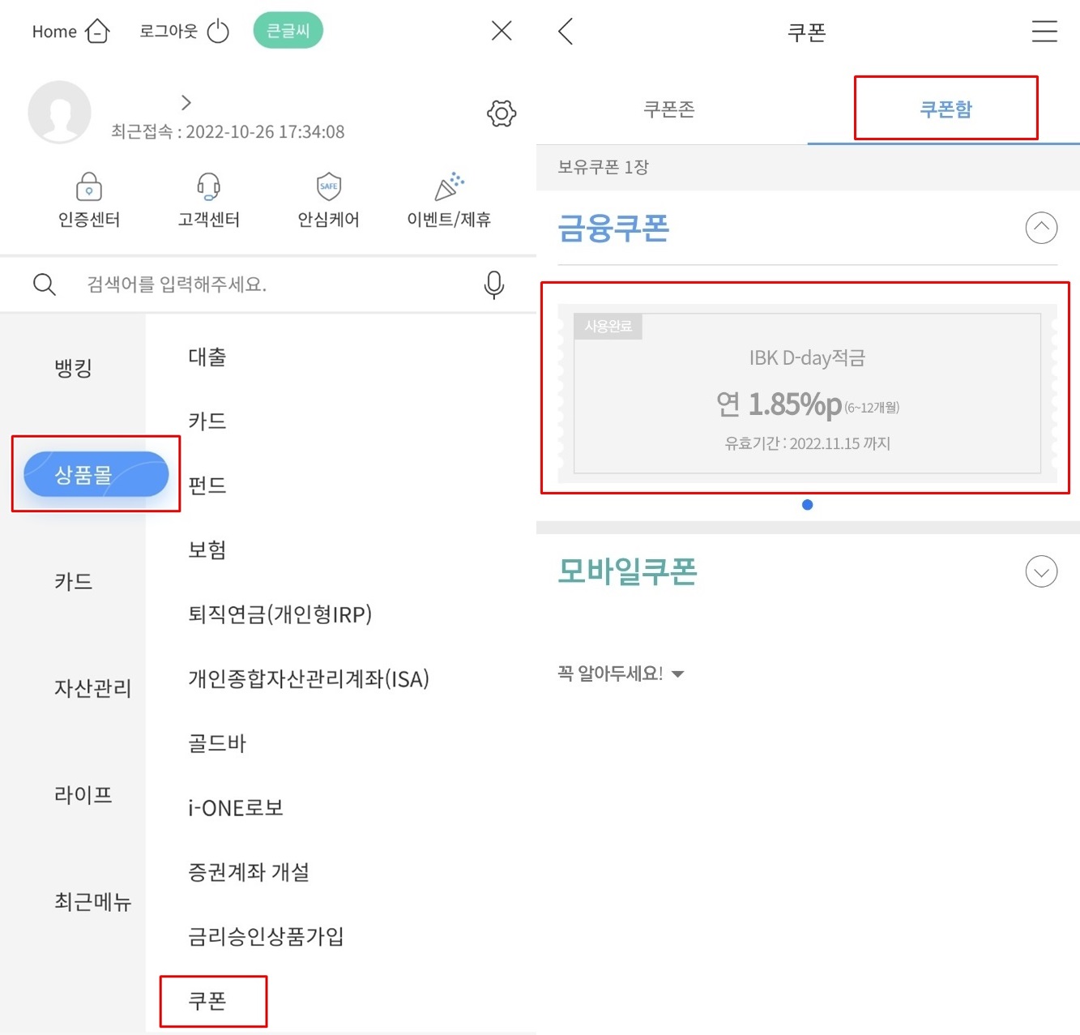Image resolution: width=1080 pixels, height=1035 pixels.
Task: Start voice search with microphone icon
Action: click(493, 284)
